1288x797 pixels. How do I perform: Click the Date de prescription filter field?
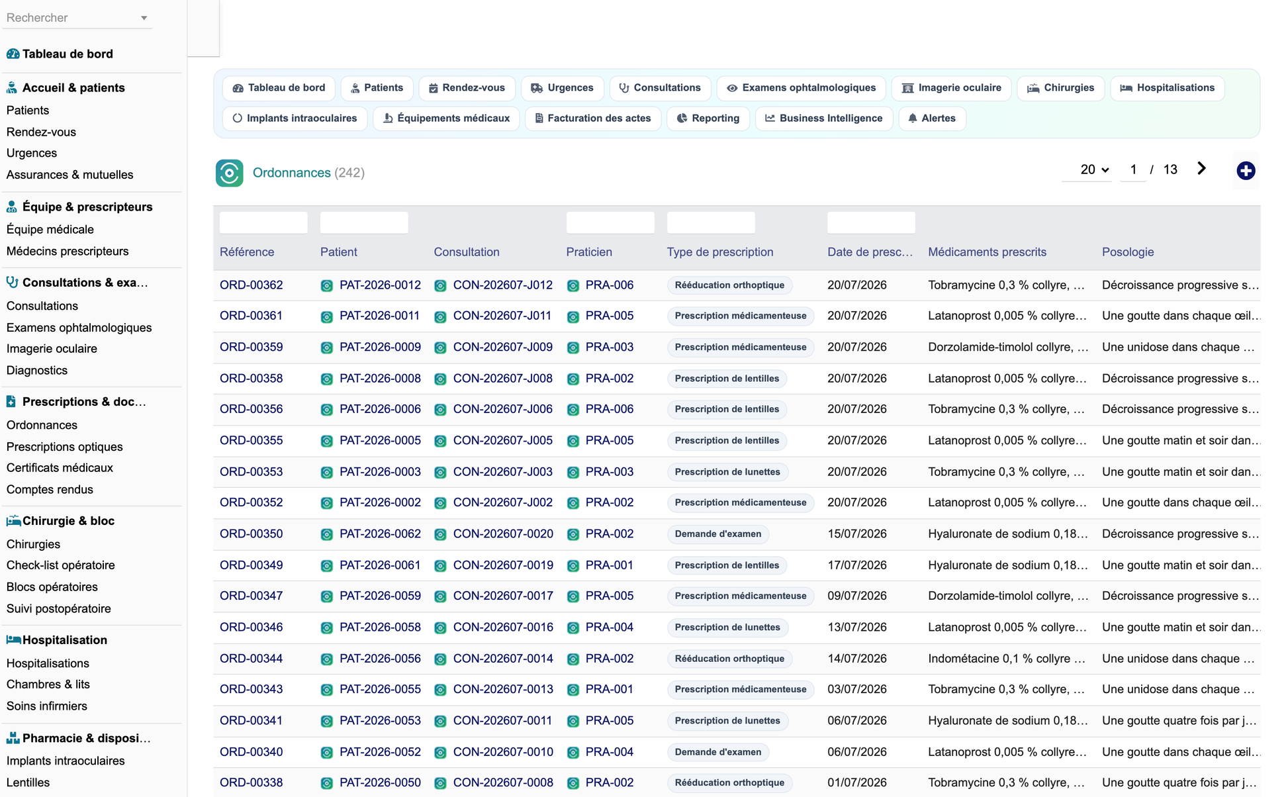tap(871, 222)
